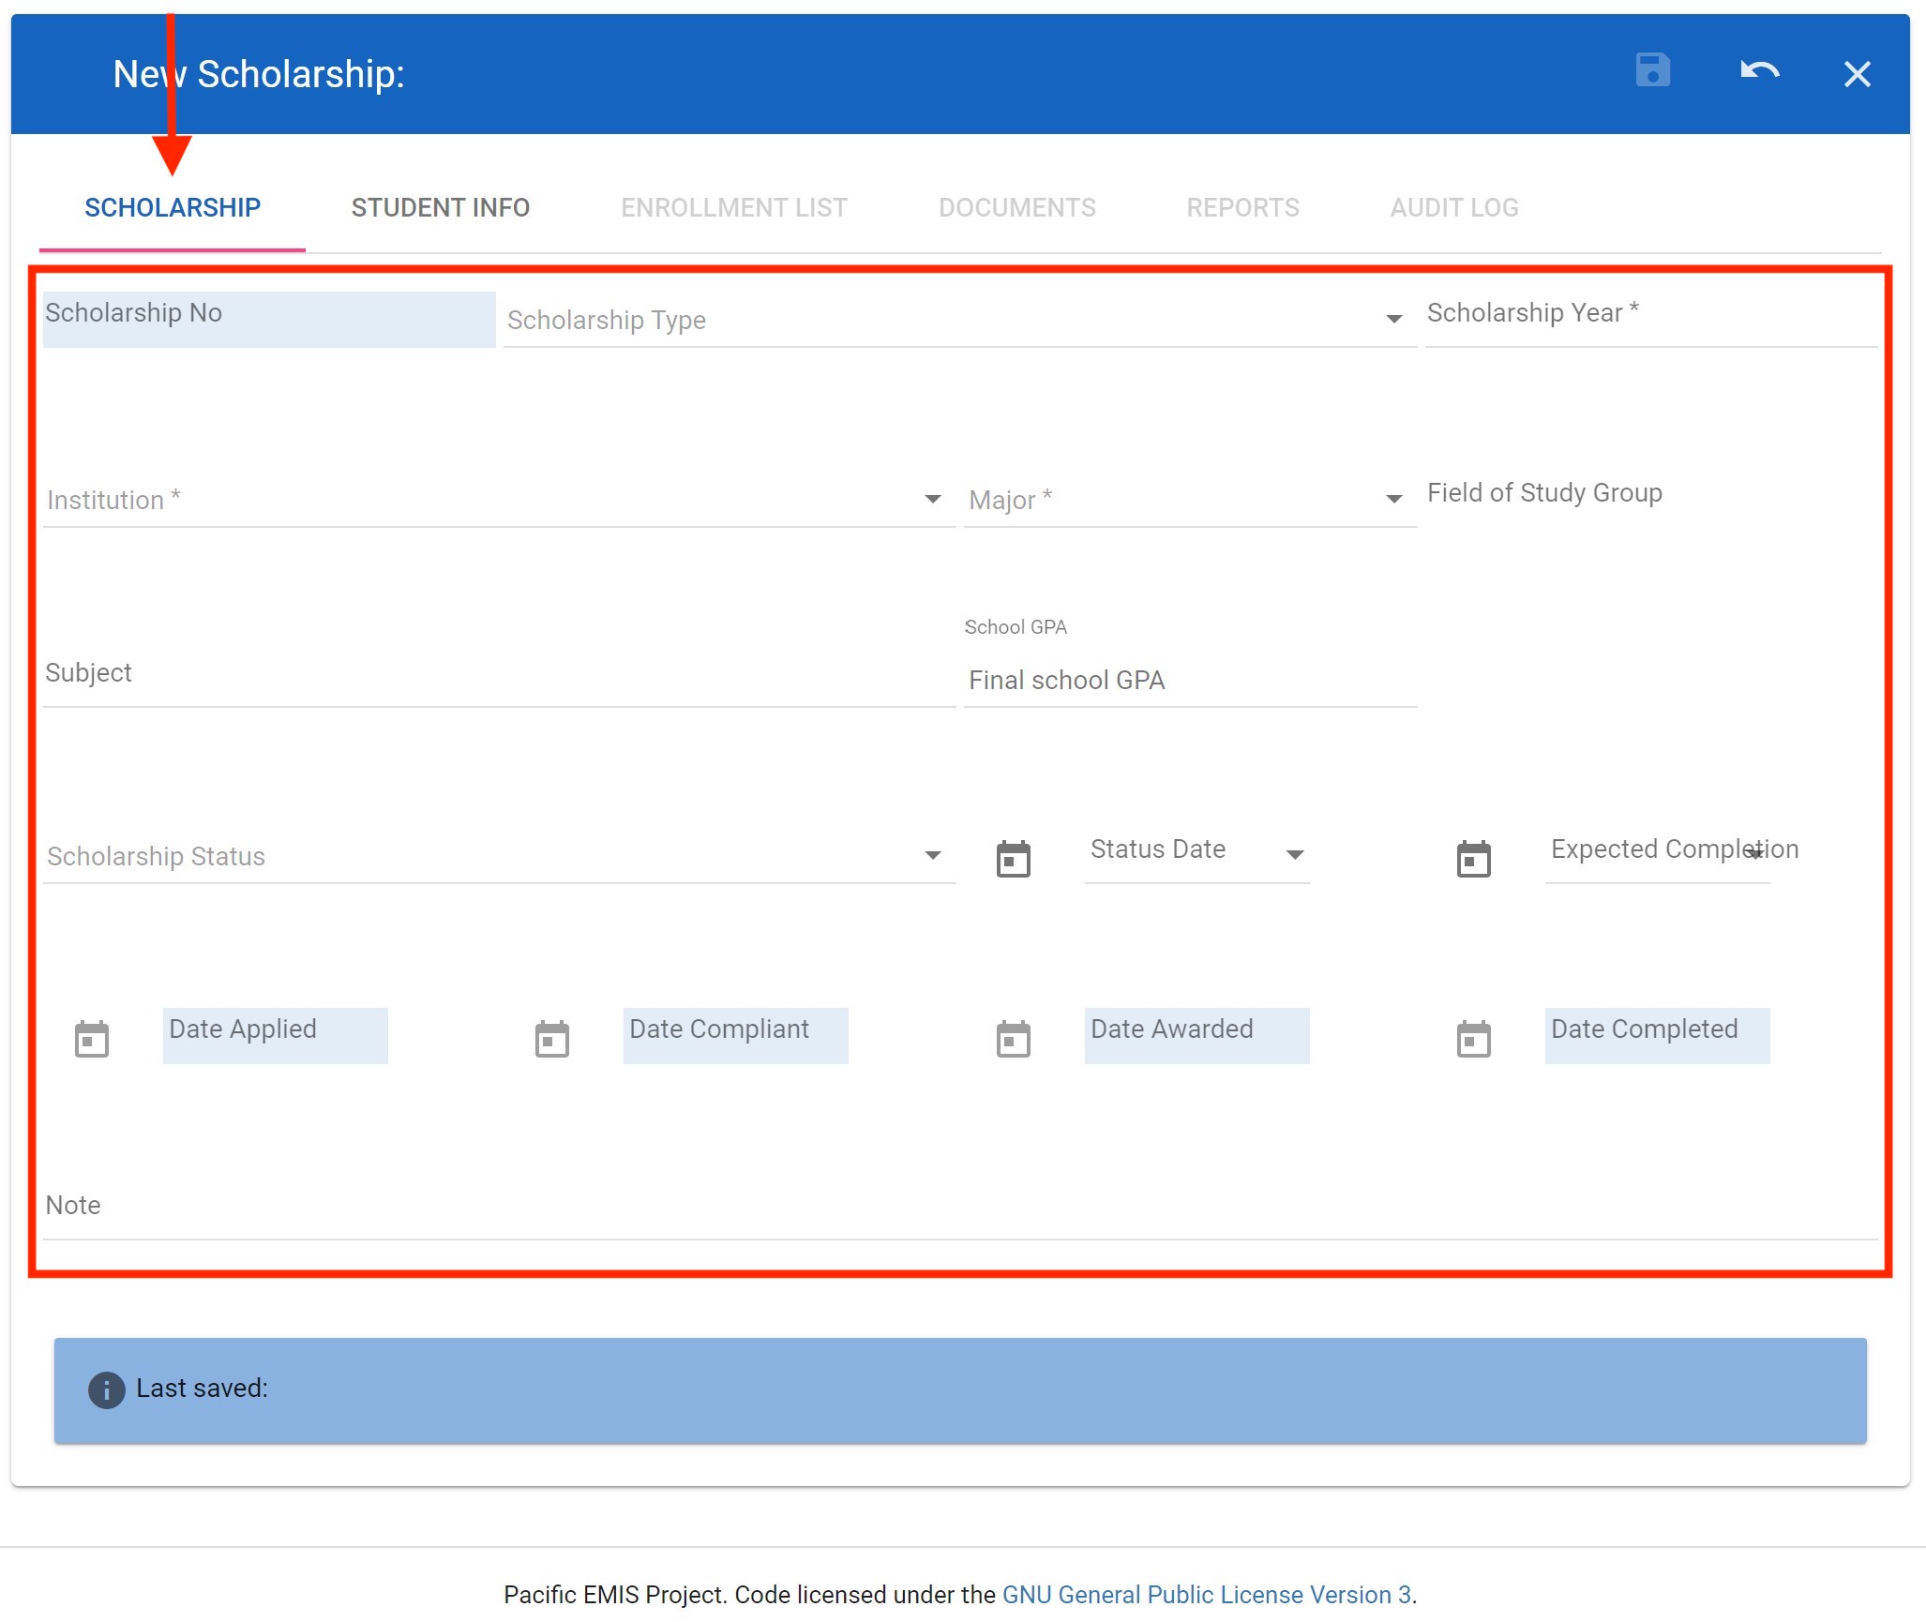
Task: Open the Date Awarded calendar icon
Action: coord(1013,1038)
